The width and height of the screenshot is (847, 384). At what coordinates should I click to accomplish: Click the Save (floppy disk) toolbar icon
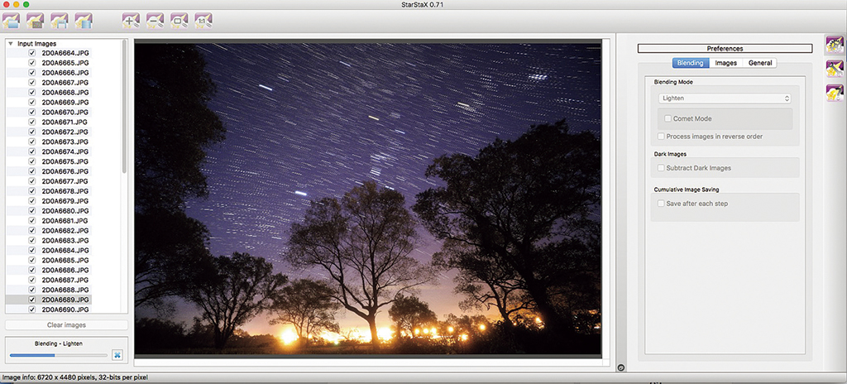point(60,21)
